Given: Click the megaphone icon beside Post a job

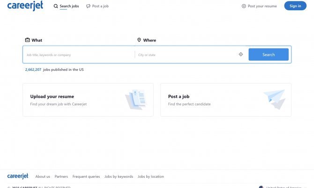Looking at the screenshot, I should [x=88, y=6].
